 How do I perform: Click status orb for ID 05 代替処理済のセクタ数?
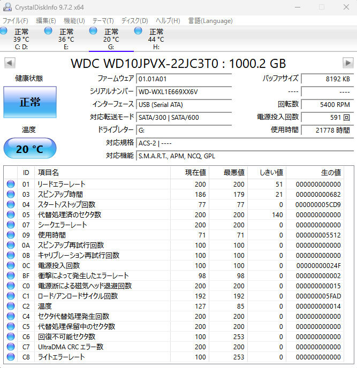(11, 214)
